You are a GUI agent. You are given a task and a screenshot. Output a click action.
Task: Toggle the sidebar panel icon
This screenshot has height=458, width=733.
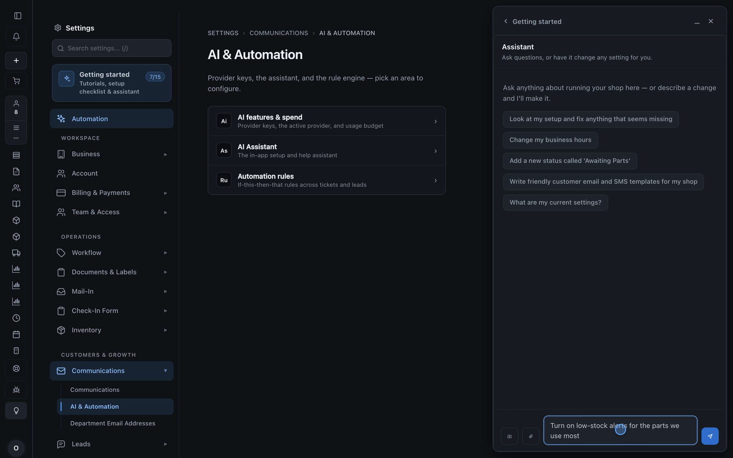(x=17, y=16)
